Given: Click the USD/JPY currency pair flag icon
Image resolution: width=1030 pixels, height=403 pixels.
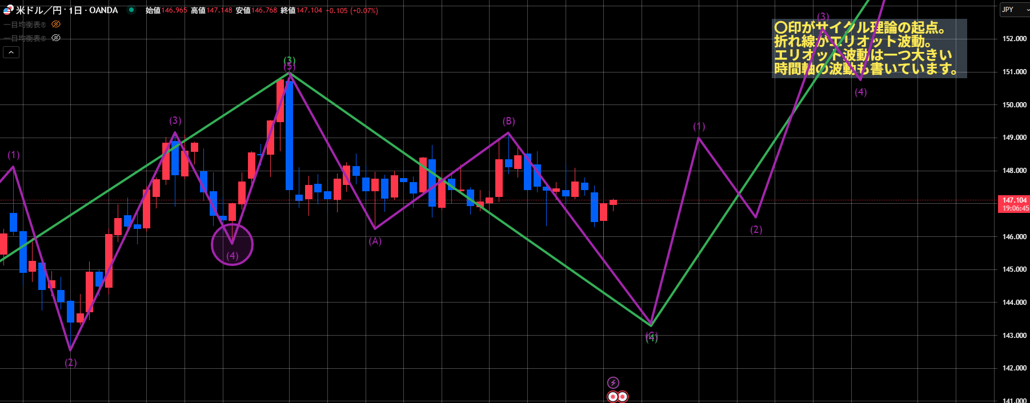Looking at the screenshot, I should pyautogui.click(x=8, y=10).
